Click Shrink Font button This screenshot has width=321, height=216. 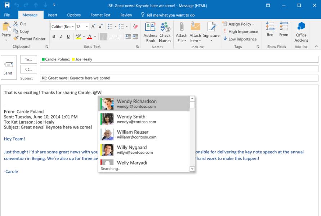tap(101, 27)
